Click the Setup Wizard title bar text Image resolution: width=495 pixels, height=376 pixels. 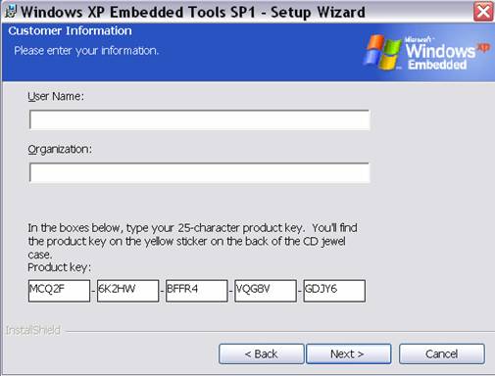193,12
